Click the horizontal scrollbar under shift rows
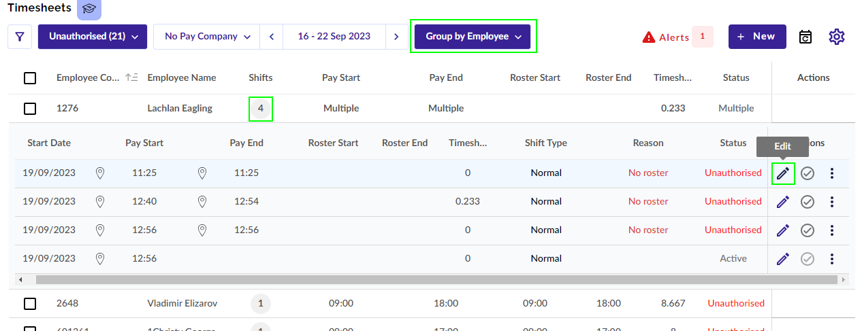 436,279
